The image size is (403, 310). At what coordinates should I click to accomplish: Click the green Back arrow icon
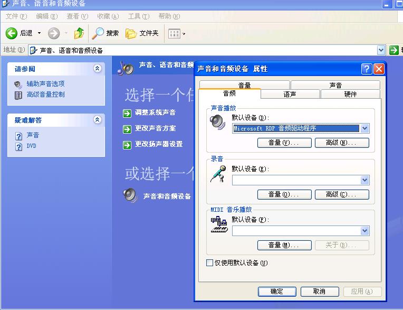pos(11,33)
